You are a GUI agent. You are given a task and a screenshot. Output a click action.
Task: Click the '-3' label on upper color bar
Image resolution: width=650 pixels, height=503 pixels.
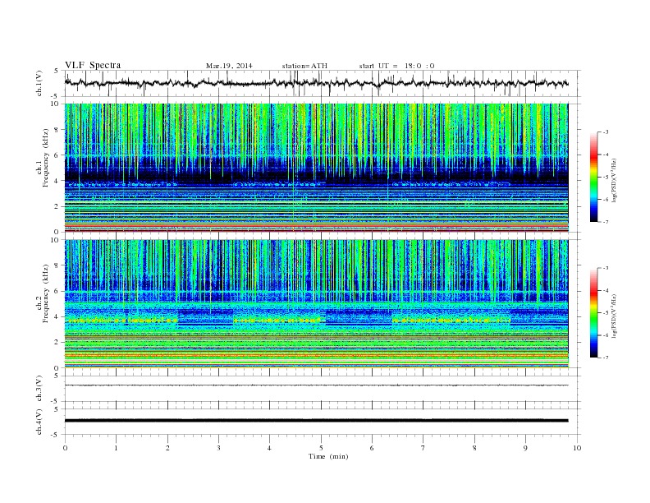click(606, 132)
